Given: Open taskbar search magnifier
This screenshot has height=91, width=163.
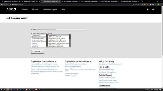Looking at the screenshot, I should coord(5,90).
